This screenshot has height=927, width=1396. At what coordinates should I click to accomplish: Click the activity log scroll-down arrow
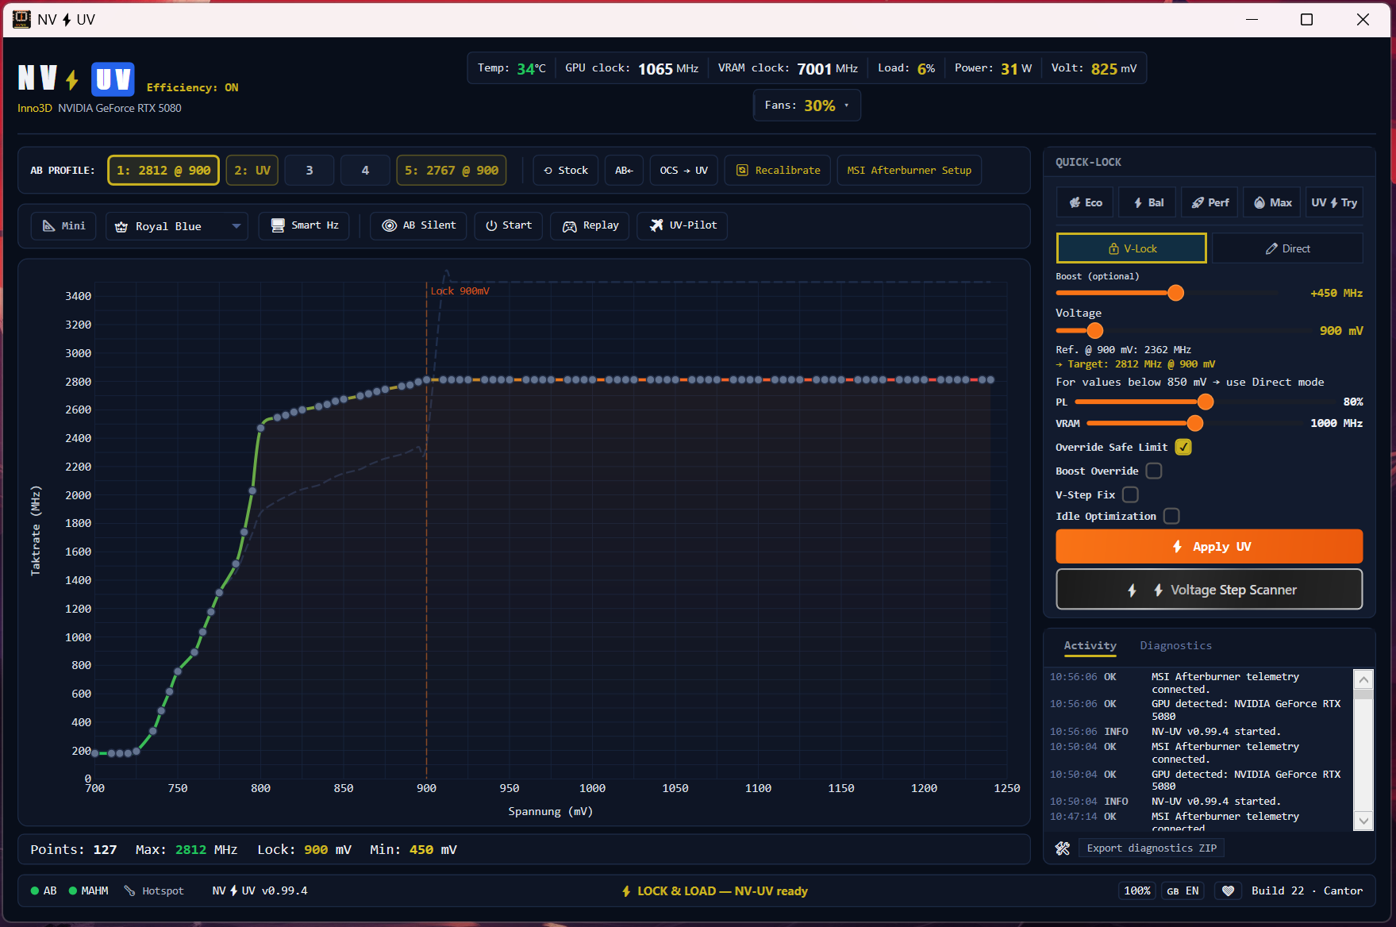coord(1363,821)
